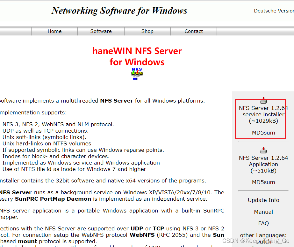View MD5sum for the service installer
Screen dimensions: 294x247
coord(263,132)
